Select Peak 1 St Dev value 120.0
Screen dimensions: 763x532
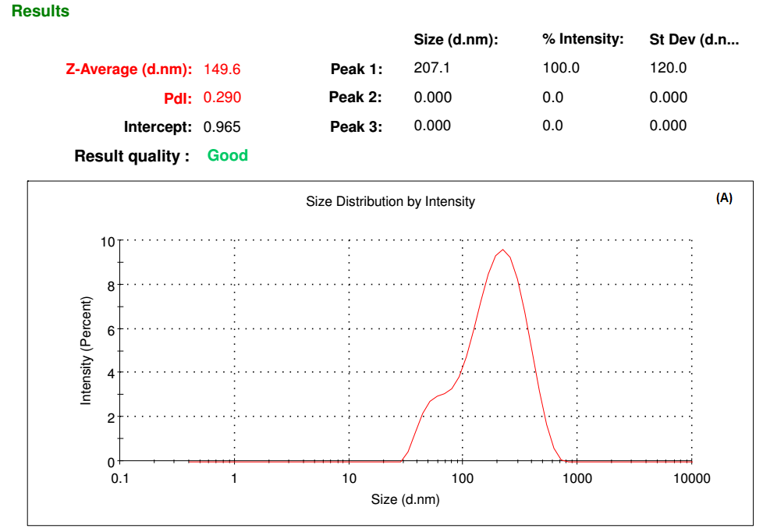[668, 68]
